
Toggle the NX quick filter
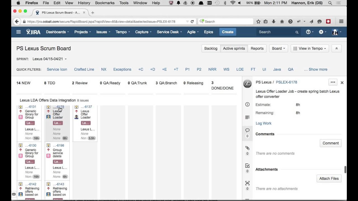pos(104,69)
